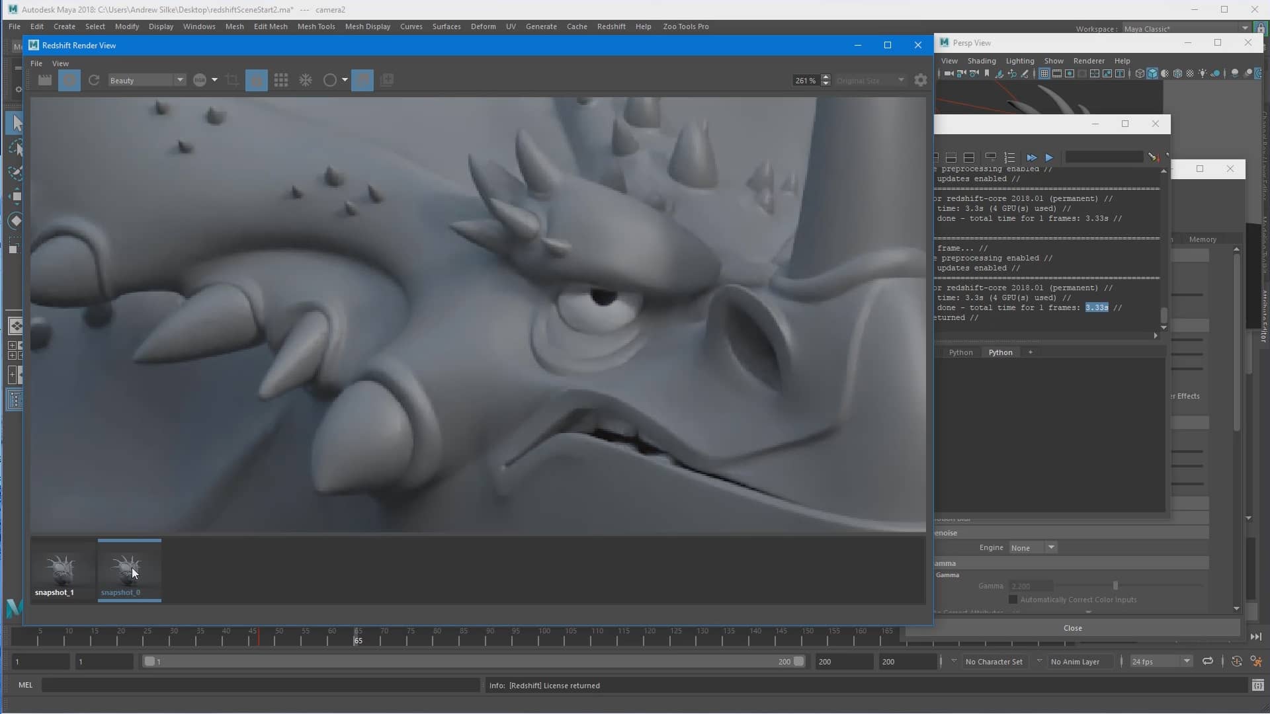Toggle textured display mode in viewport
Viewport: 1270px width, 714px height.
1178,73
